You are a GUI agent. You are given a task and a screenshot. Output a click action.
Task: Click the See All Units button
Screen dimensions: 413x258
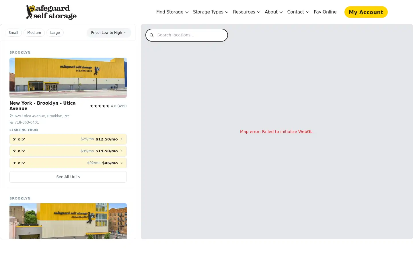pyautogui.click(x=68, y=177)
